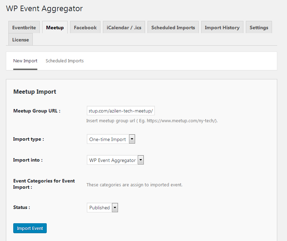
Task: Open the Status dropdown showing Published
Action: (102, 208)
